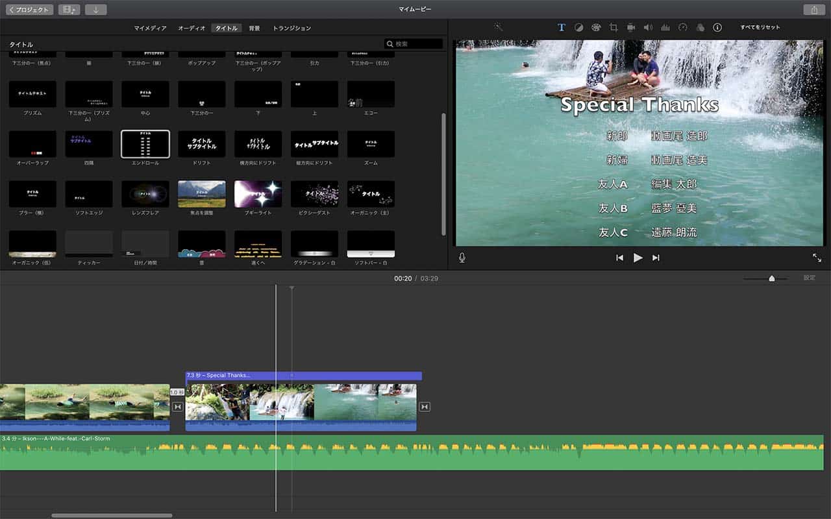Open the volume speaker icon
The image size is (831, 519).
click(x=648, y=27)
